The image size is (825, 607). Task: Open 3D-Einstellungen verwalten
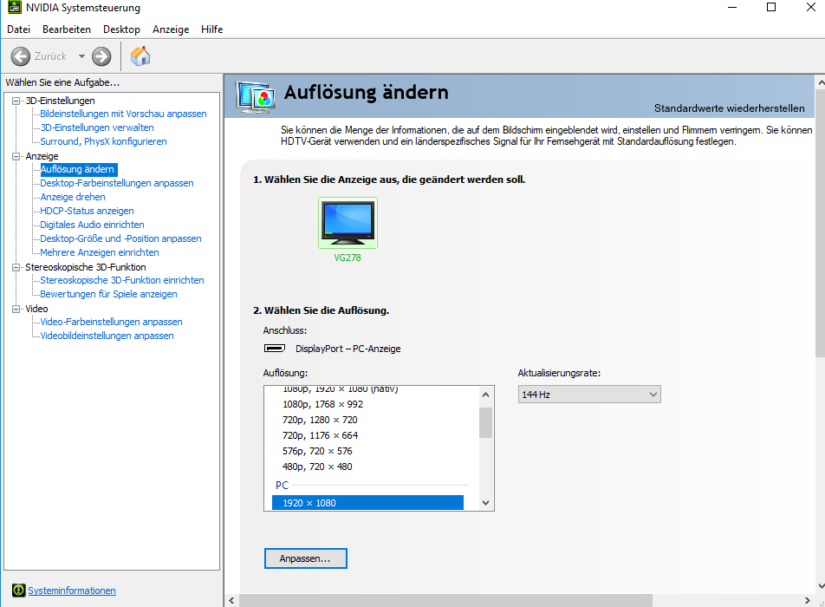coord(97,127)
